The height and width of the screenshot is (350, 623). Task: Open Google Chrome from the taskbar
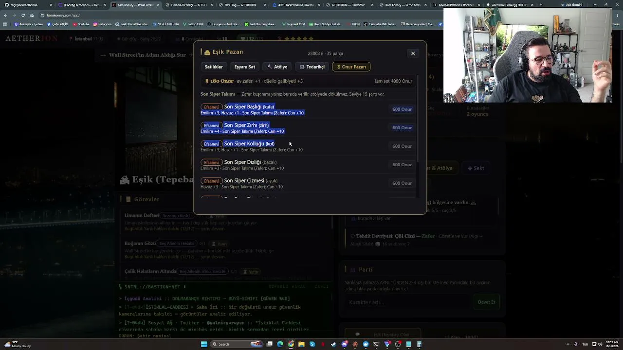(x=291, y=344)
